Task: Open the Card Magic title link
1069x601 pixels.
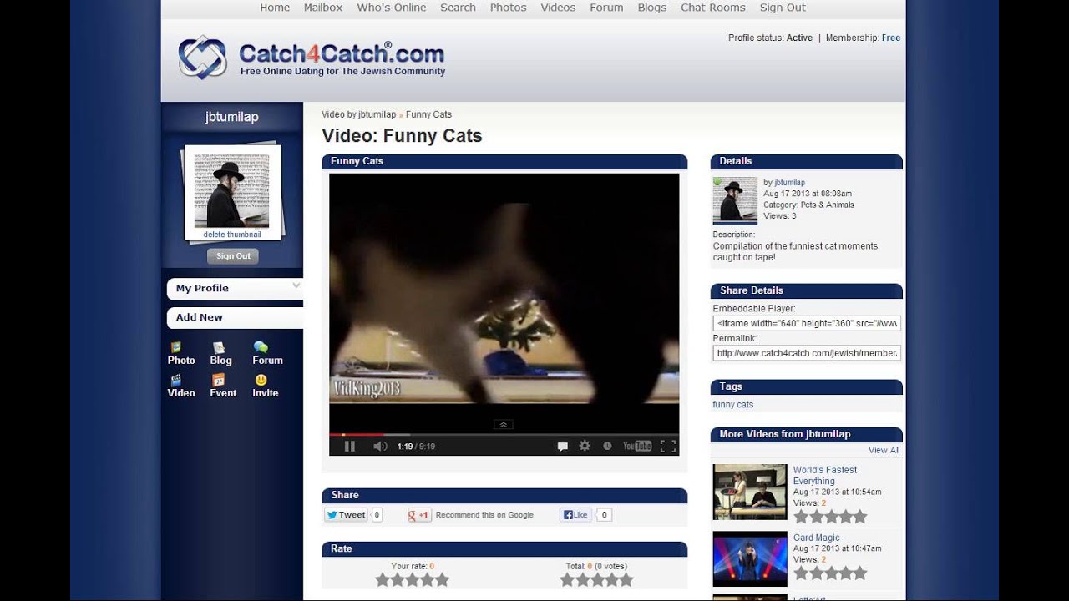Action: point(816,538)
